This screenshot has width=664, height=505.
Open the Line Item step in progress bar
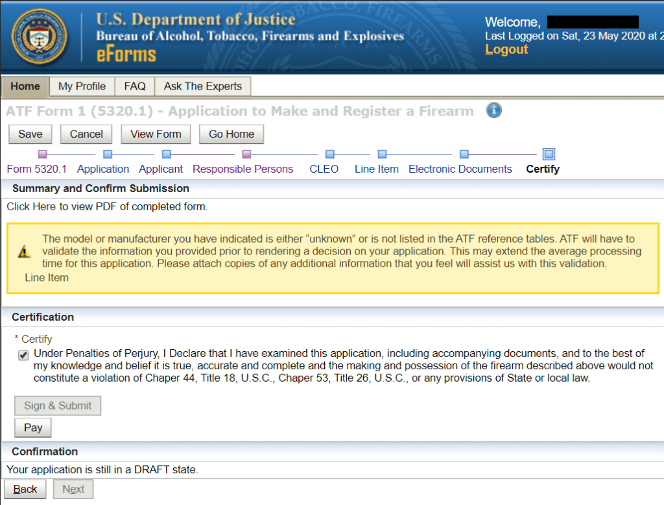coord(377,169)
